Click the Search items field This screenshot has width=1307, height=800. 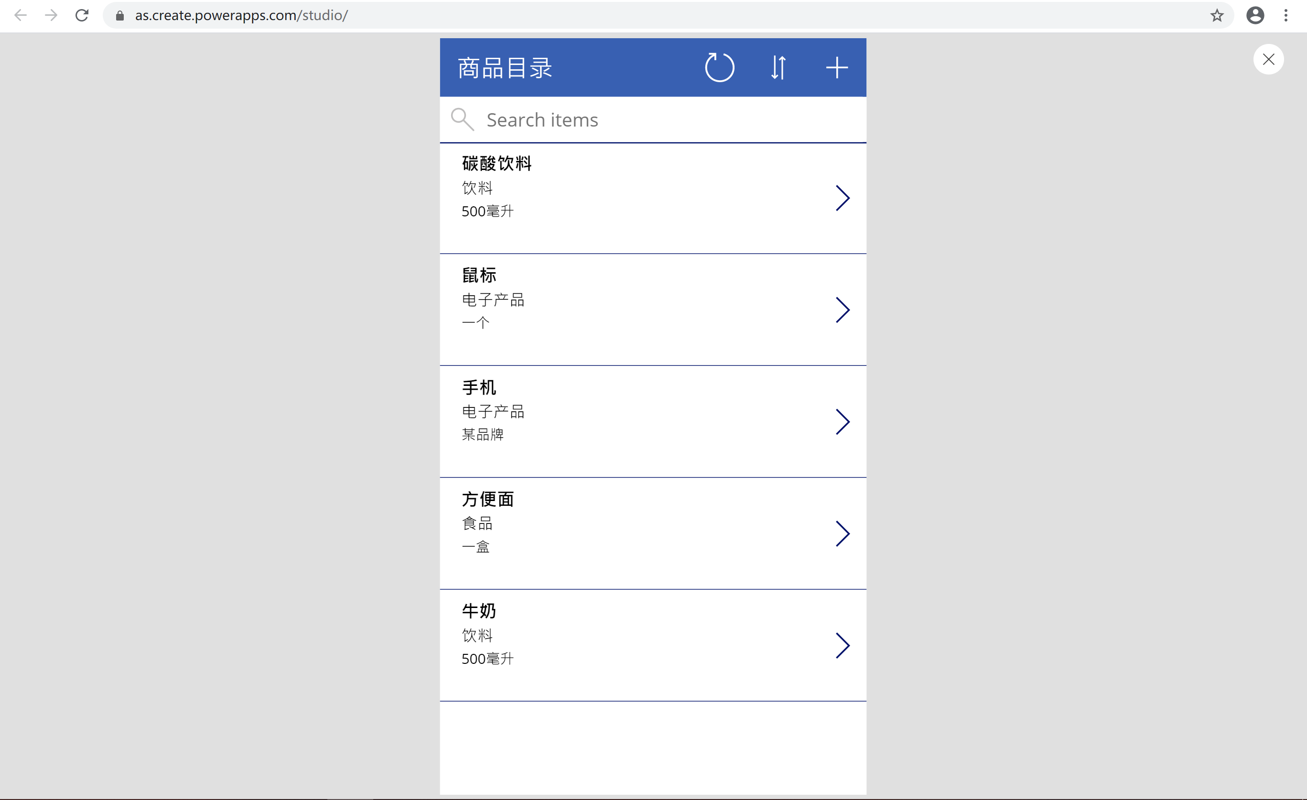tap(610, 119)
